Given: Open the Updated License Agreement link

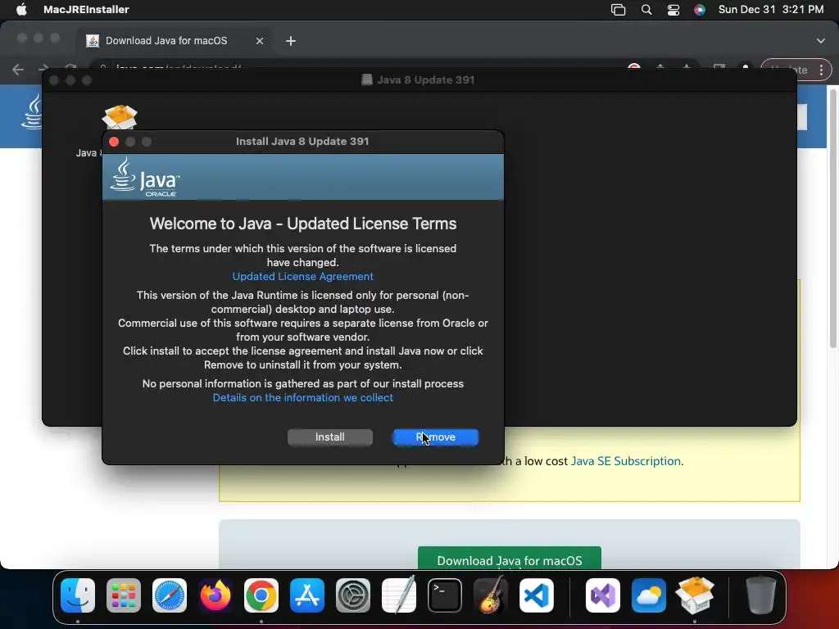Looking at the screenshot, I should click(x=303, y=277).
